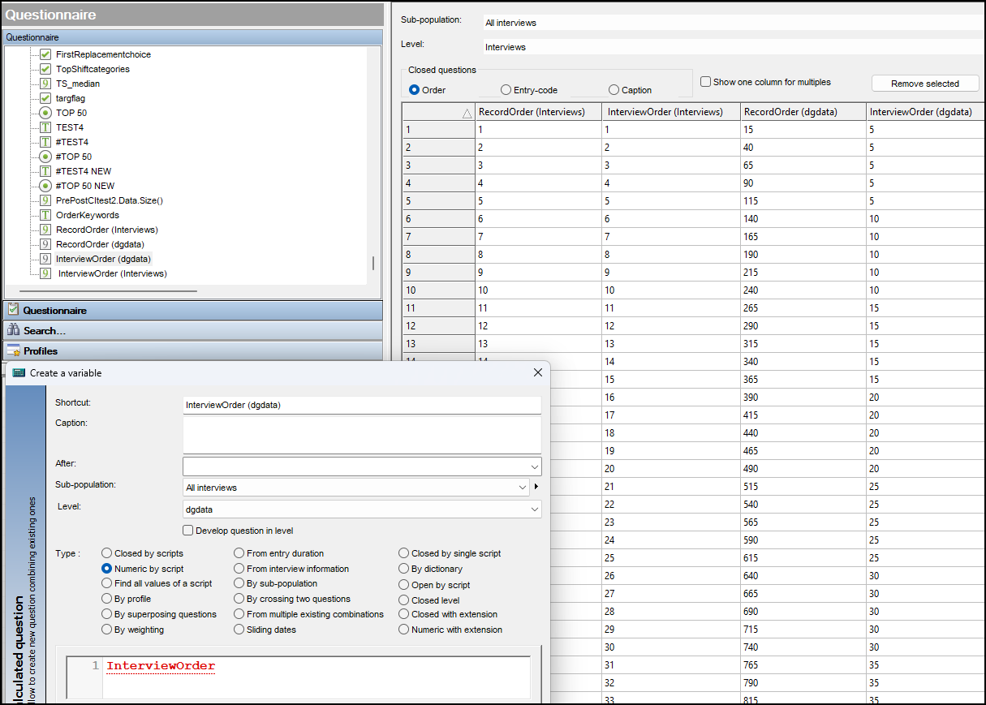
Task: Click the Caption text area
Action: [362, 436]
